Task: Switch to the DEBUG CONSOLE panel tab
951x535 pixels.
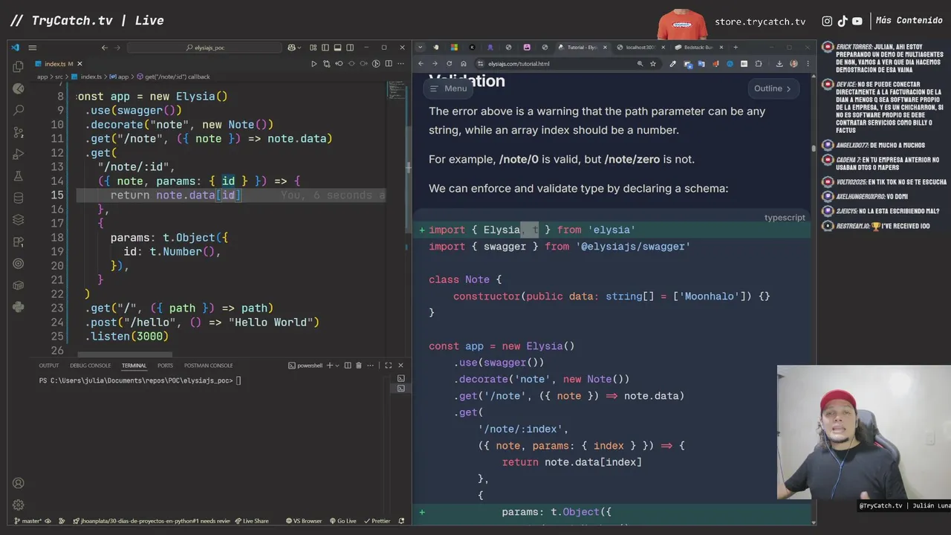Action: tap(91, 366)
